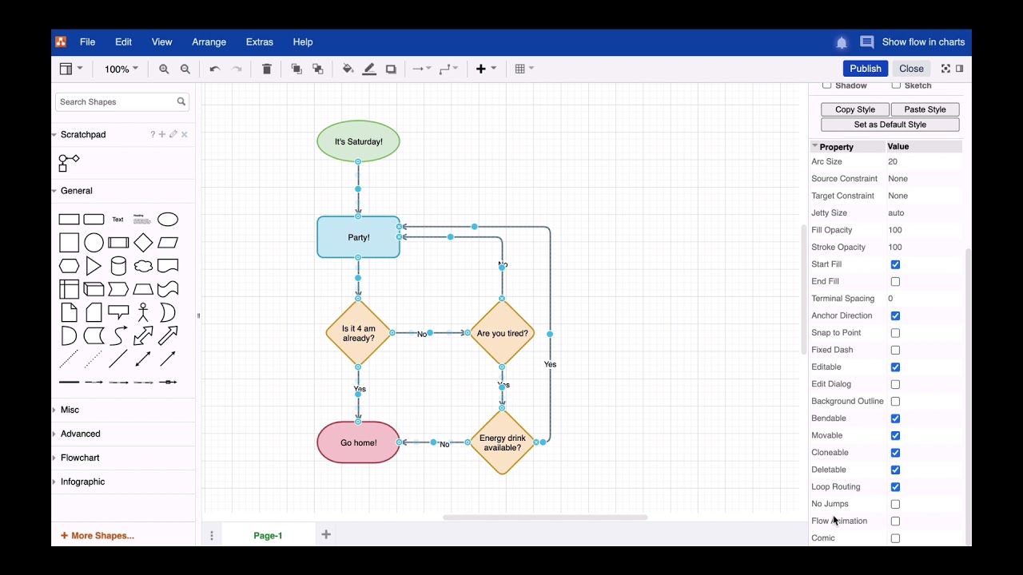The image size is (1023, 575).
Task: Bring selection to front icon
Action: click(x=297, y=69)
